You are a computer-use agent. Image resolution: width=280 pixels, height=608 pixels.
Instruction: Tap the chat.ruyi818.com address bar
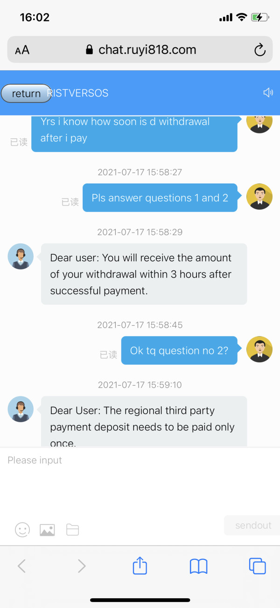pyautogui.click(x=140, y=50)
